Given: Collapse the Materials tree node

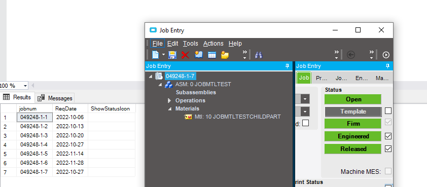Looking at the screenshot, I should pyautogui.click(x=169, y=108).
